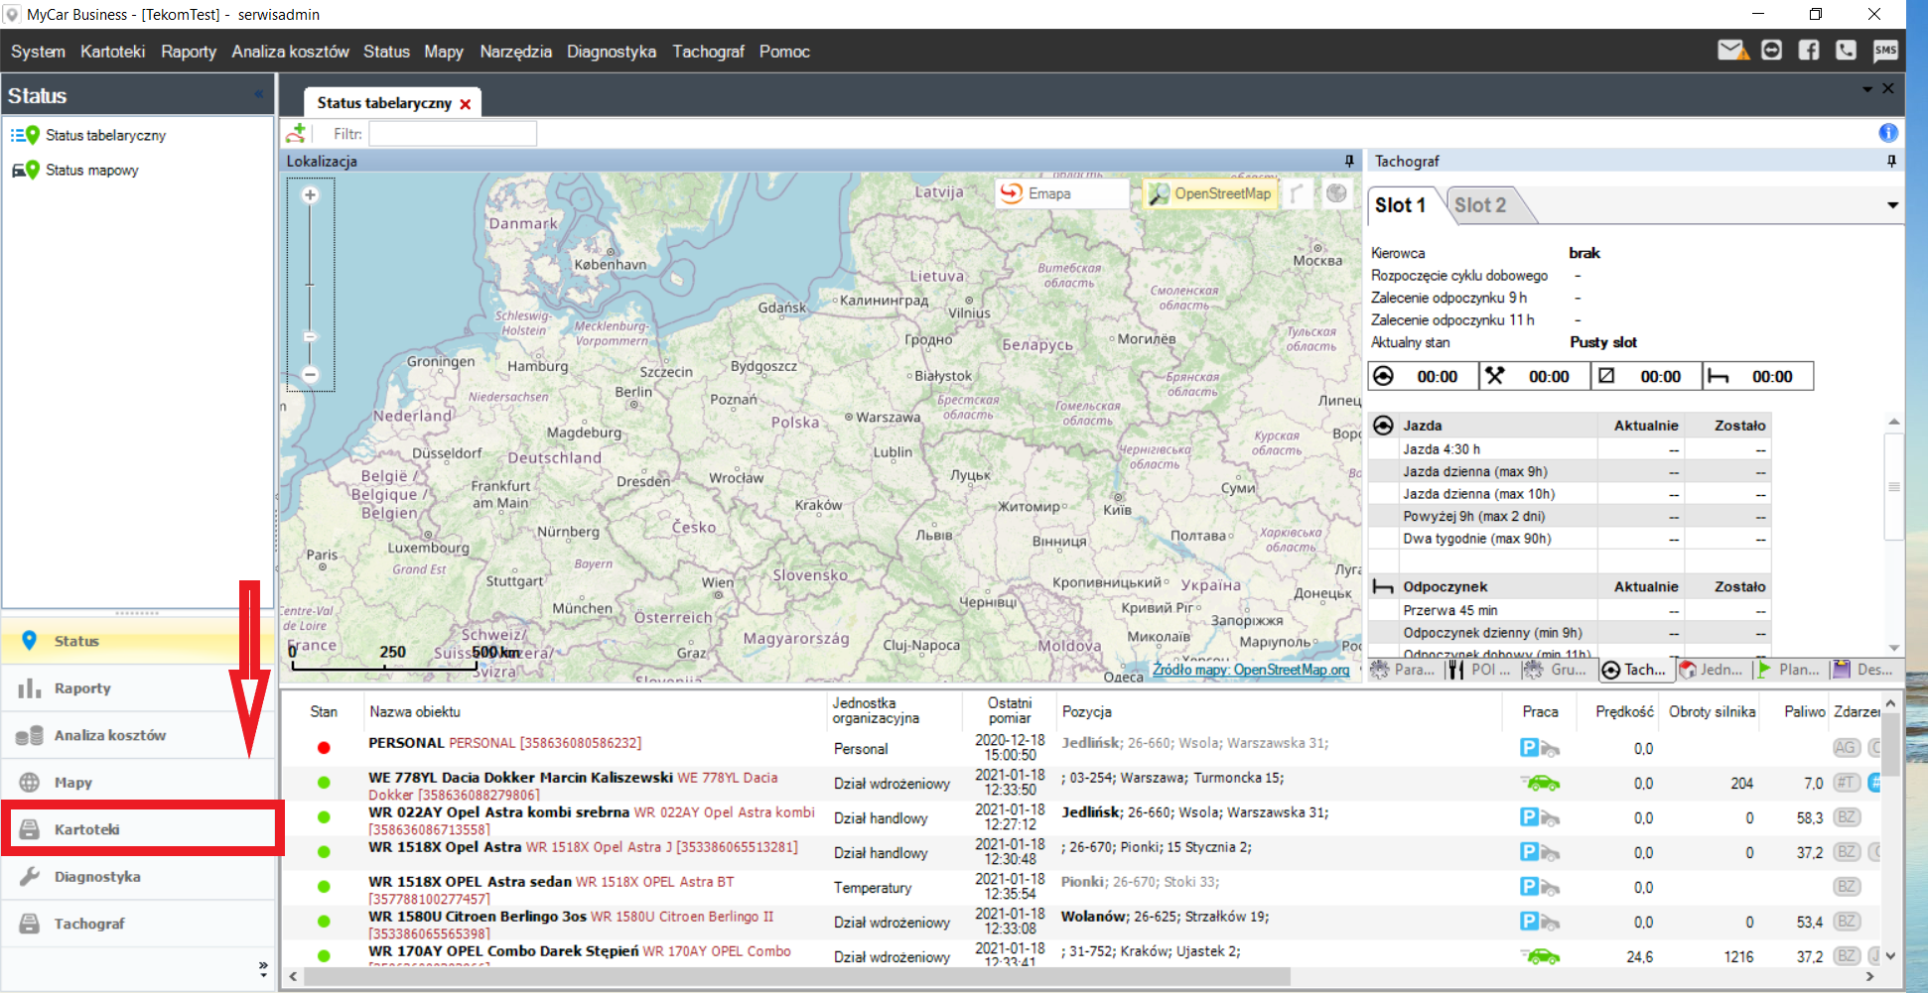1928x993 pixels.
Task: Sort by Nazwa obiektu column header
Action: (415, 711)
